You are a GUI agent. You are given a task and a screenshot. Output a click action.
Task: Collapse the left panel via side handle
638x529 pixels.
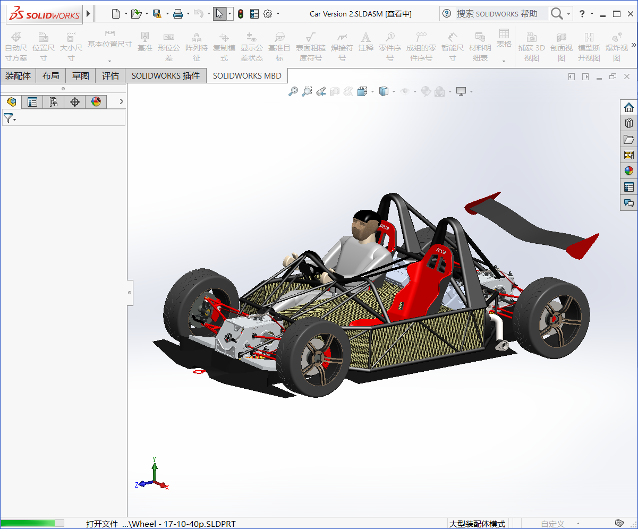(130, 292)
